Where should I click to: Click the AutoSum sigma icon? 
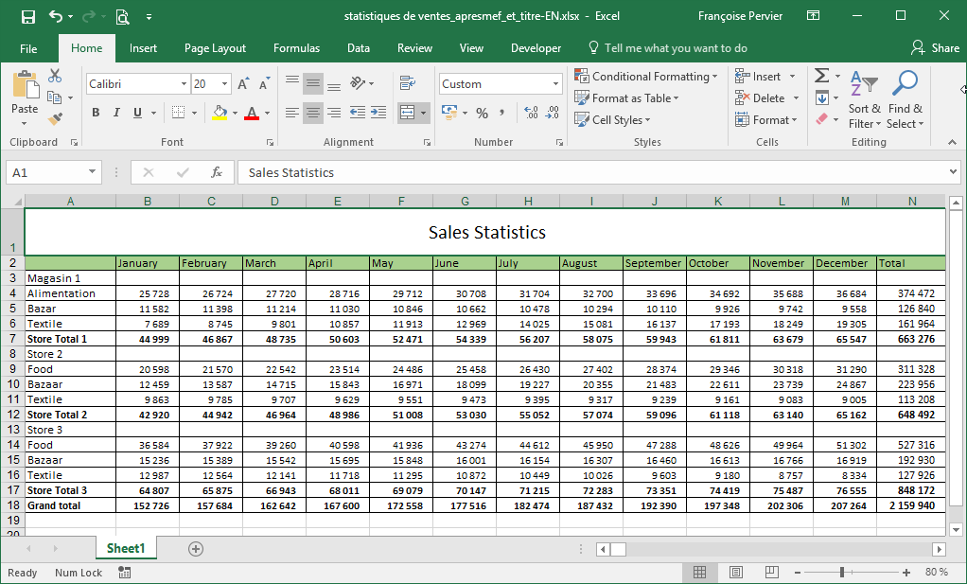tap(821, 76)
